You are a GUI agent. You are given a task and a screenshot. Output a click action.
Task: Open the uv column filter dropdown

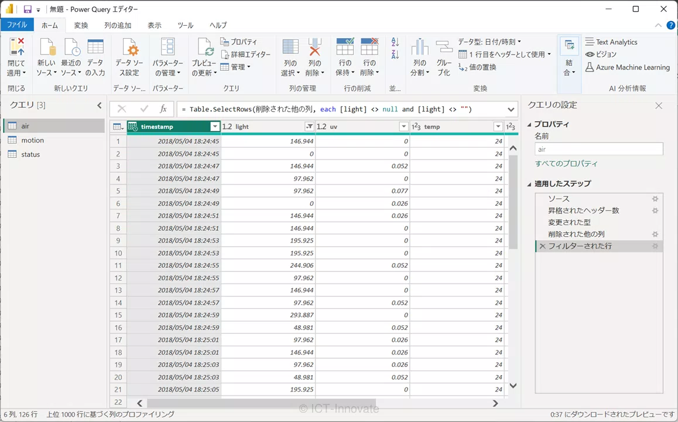[x=403, y=127]
